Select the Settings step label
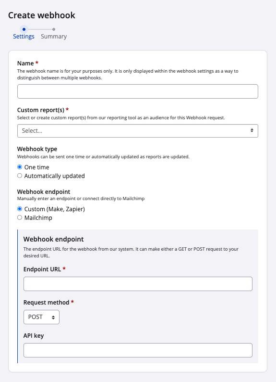 tap(24, 36)
